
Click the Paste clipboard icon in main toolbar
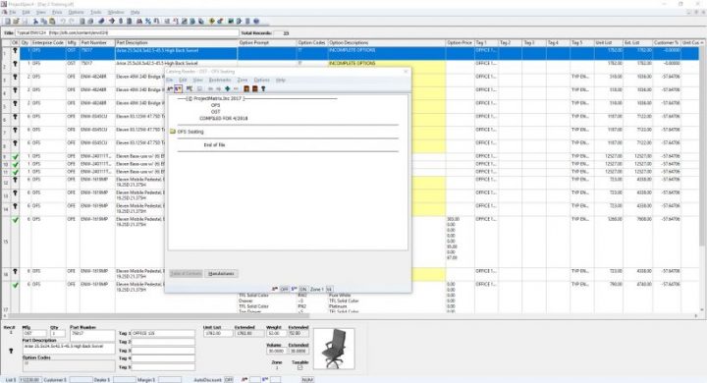tap(52, 22)
